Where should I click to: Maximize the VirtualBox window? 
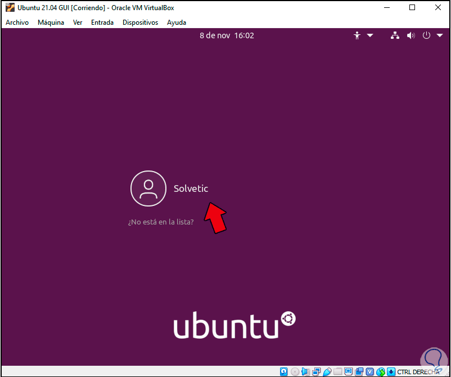[412, 7]
